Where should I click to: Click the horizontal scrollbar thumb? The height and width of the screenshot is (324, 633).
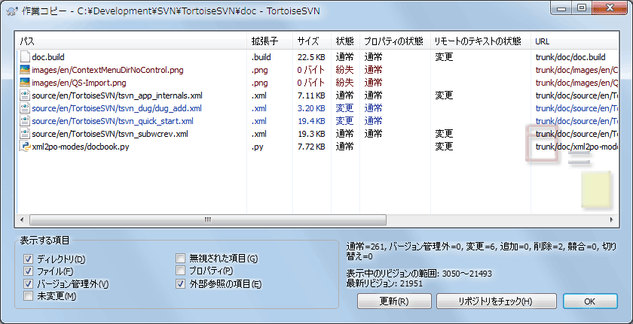(208, 220)
